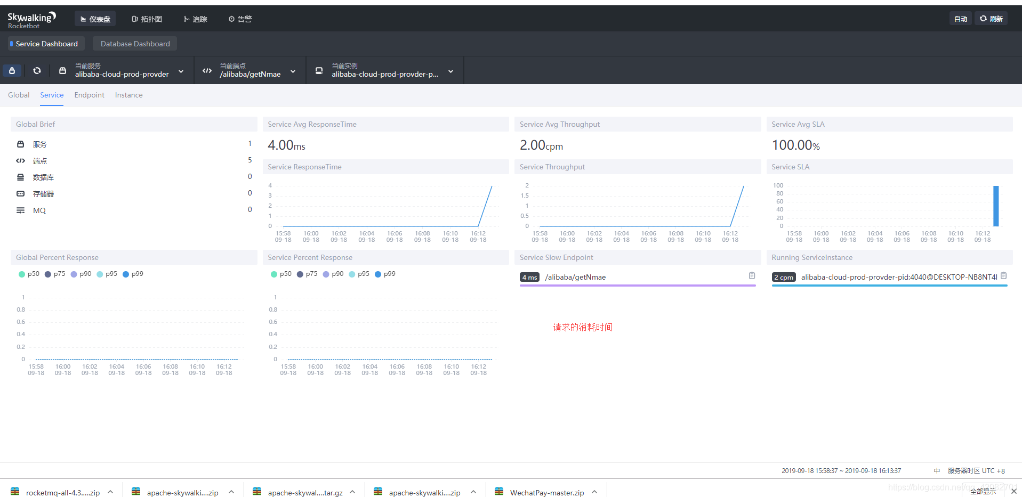Open rocketmq-all-4.3 zip download
Viewport: 1022px width, 497px height.
[55, 492]
